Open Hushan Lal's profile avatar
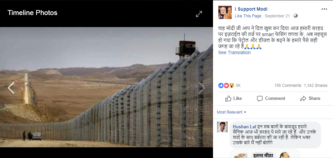The width and height of the screenshot is (333, 158). [222, 127]
